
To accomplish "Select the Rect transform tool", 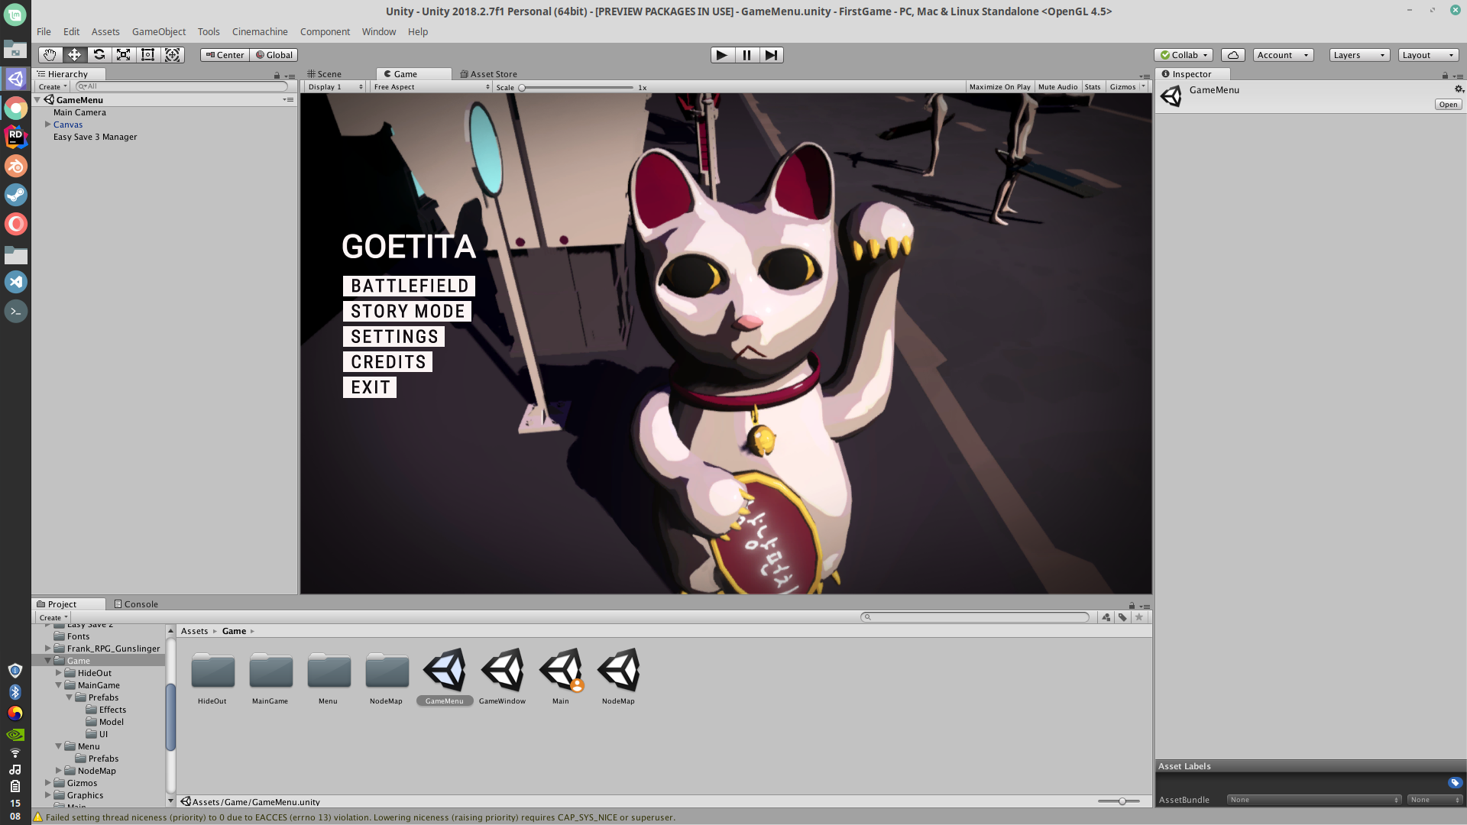I will pyautogui.click(x=147, y=55).
